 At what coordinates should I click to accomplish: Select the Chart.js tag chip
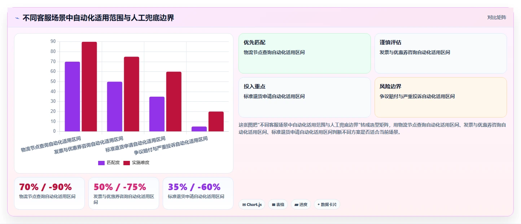252,205
